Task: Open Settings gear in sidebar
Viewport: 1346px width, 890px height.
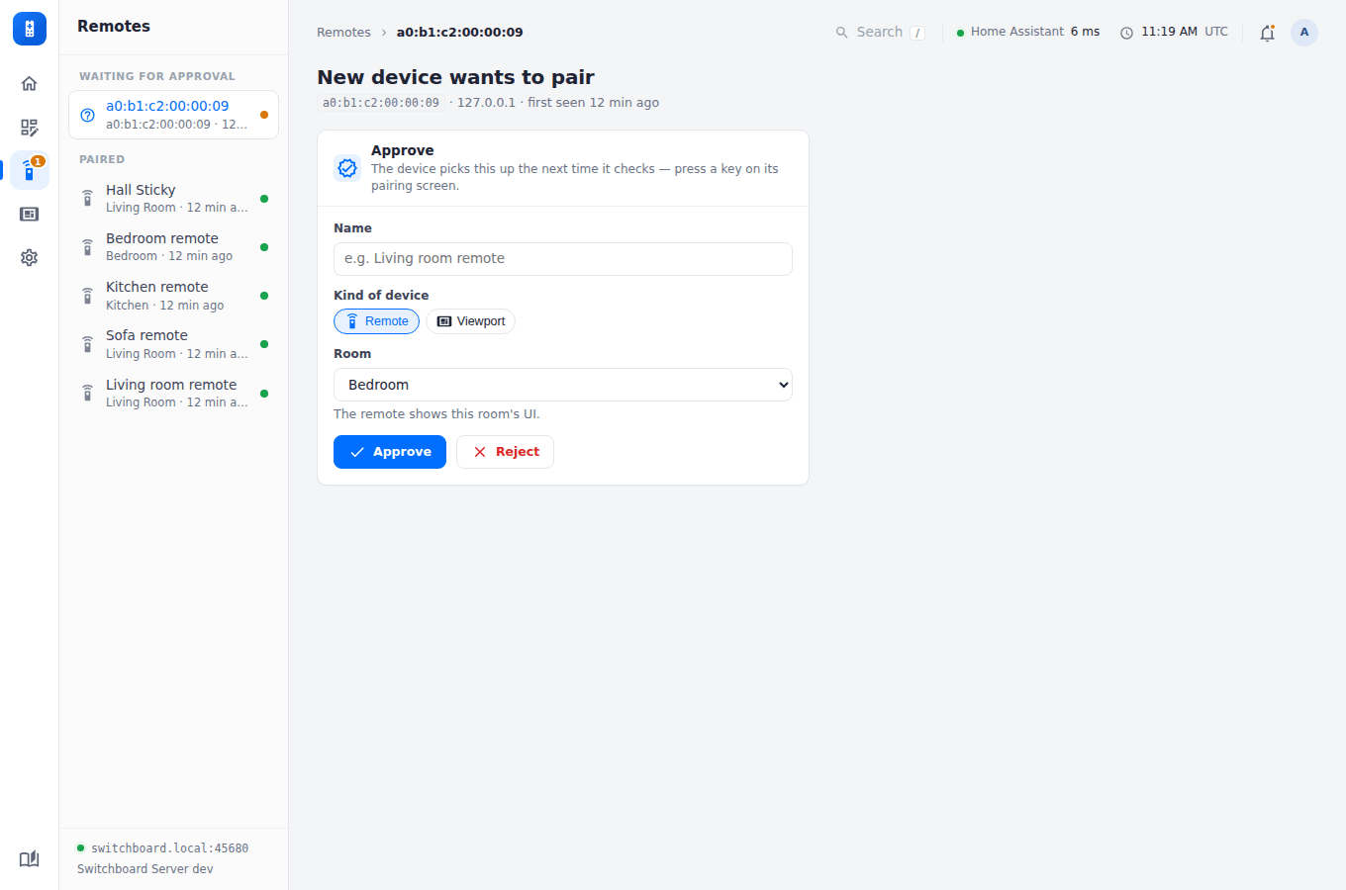Action: point(30,257)
